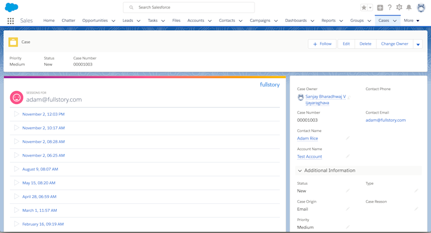Screen dimensions: 431x233
Task: Expand Reports tab dropdown chevron
Action: [341, 21]
